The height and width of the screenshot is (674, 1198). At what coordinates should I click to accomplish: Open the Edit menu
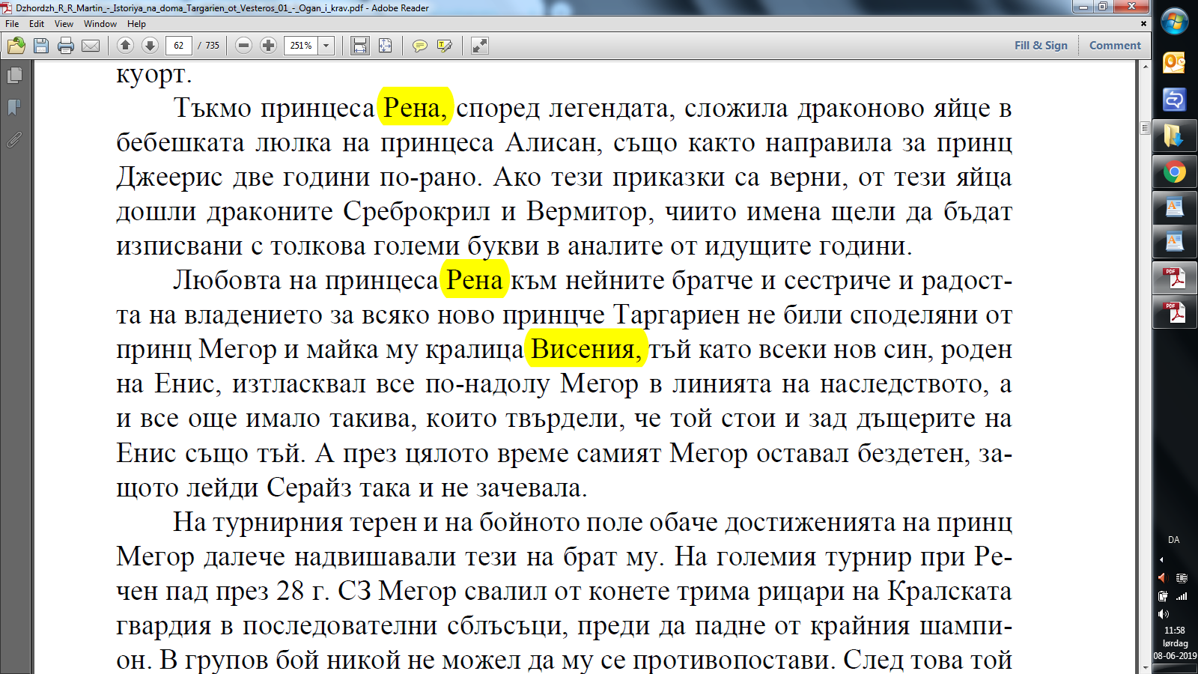[x=37, y=24]
